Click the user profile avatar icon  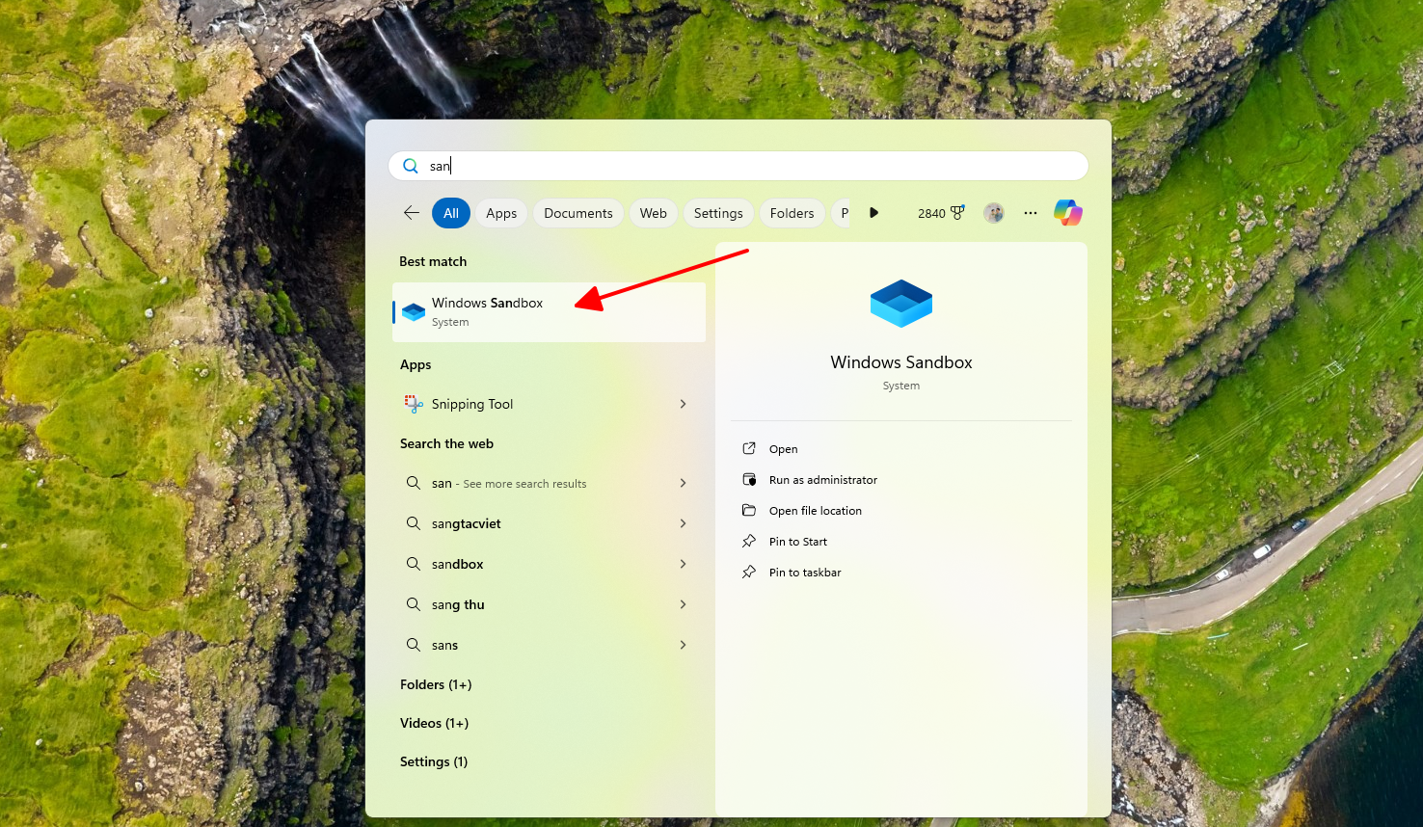(x=994, y=213)
